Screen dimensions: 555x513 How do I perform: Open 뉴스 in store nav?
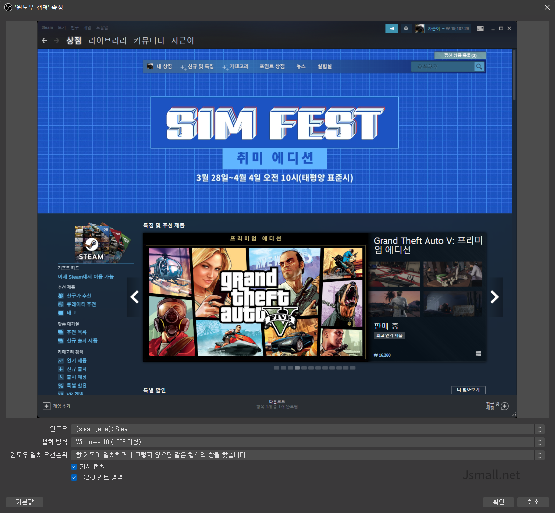click(x=301, y=67)
